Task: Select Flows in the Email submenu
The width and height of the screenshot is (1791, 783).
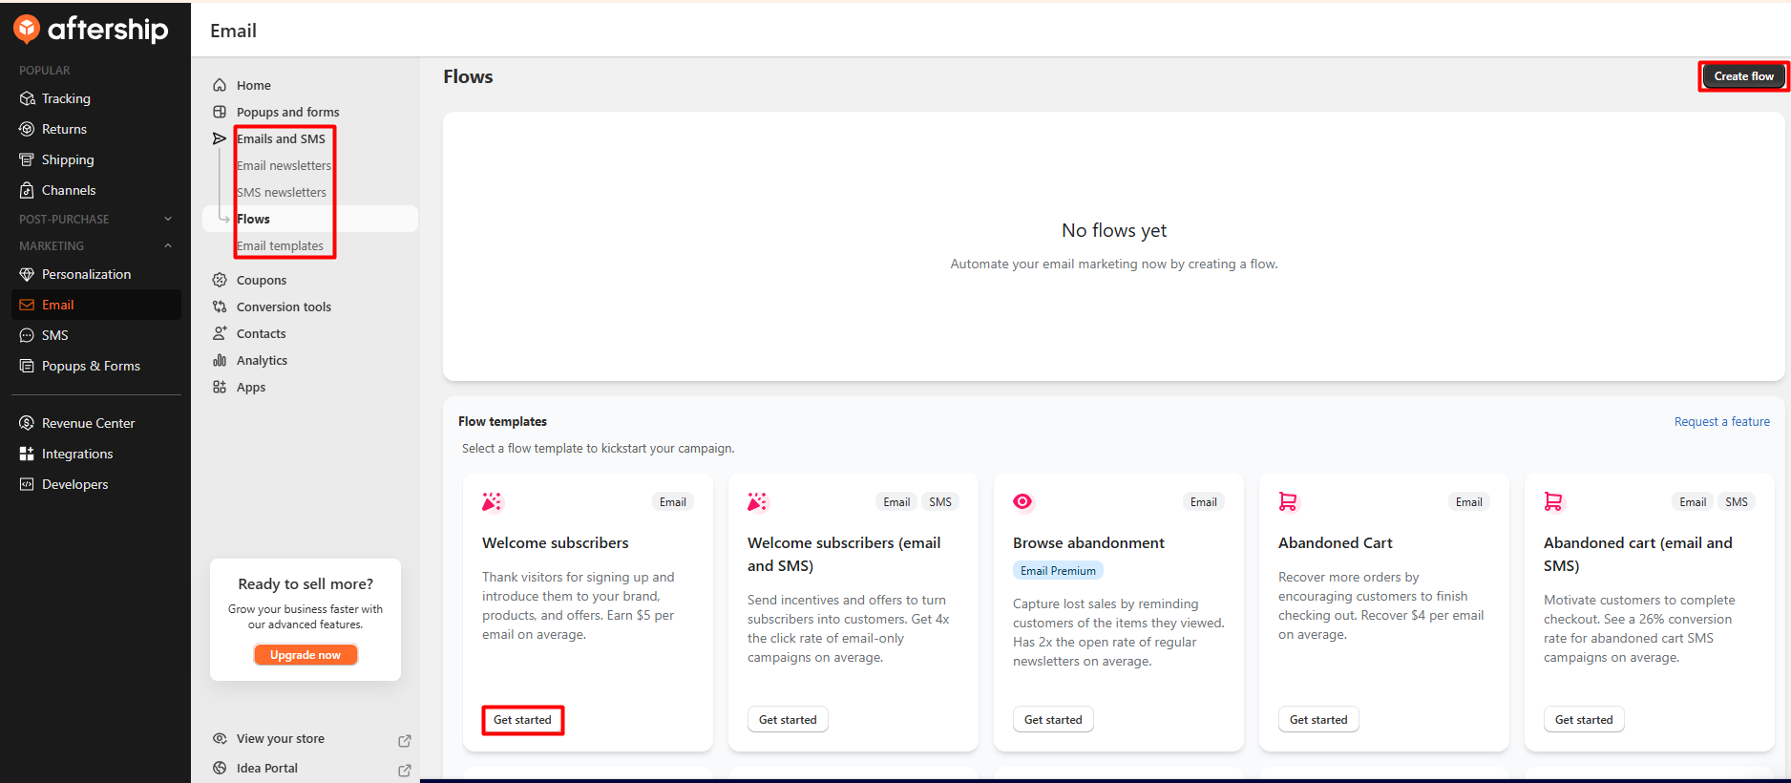Action: click(x=310, y=219)
